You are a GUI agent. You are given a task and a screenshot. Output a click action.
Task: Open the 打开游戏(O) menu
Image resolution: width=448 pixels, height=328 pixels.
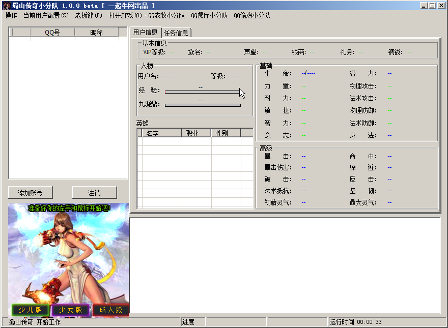(125, 15)
